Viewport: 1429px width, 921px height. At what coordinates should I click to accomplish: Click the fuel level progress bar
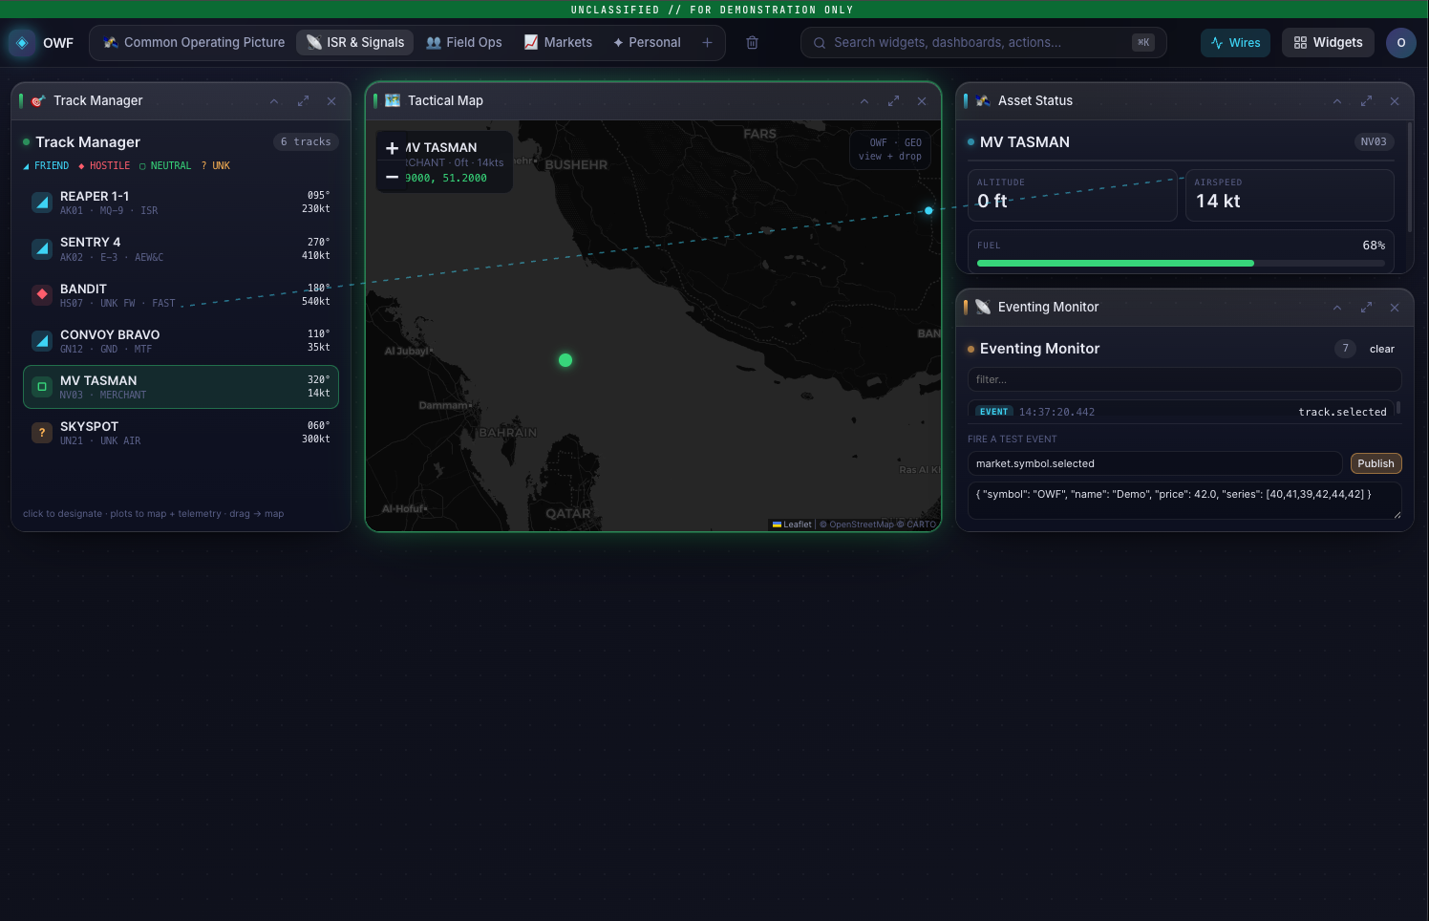1181,263
